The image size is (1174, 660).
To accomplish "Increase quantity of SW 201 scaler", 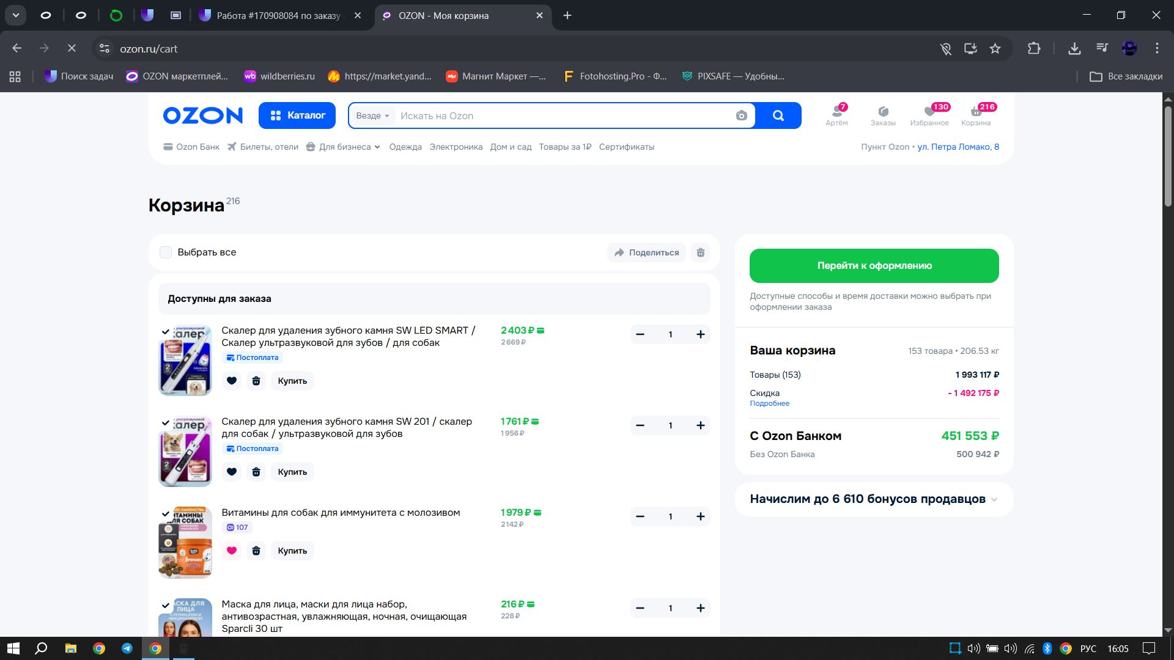I will (x=700, y=425).
